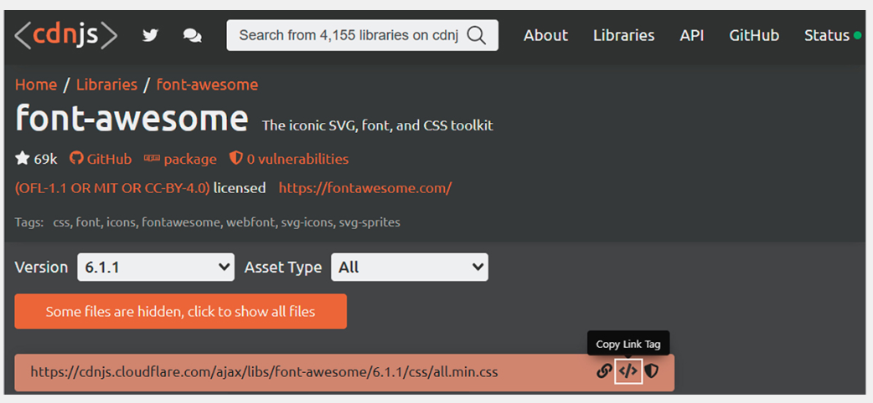Click the font-awesome page heading
873x403 pixels.
[132, 118]
